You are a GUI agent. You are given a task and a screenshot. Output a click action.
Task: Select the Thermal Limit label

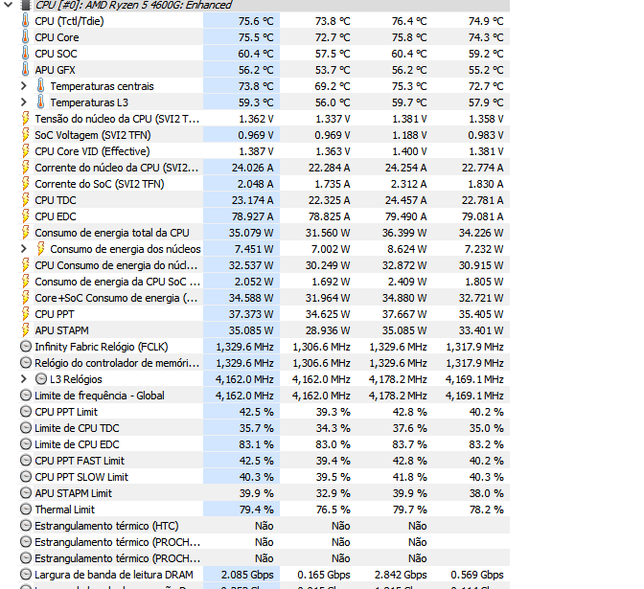64,510
